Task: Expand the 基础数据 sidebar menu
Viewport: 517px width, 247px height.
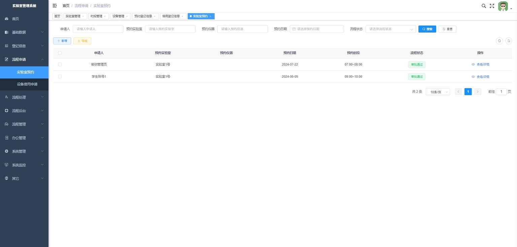Action: pos(24,32)
